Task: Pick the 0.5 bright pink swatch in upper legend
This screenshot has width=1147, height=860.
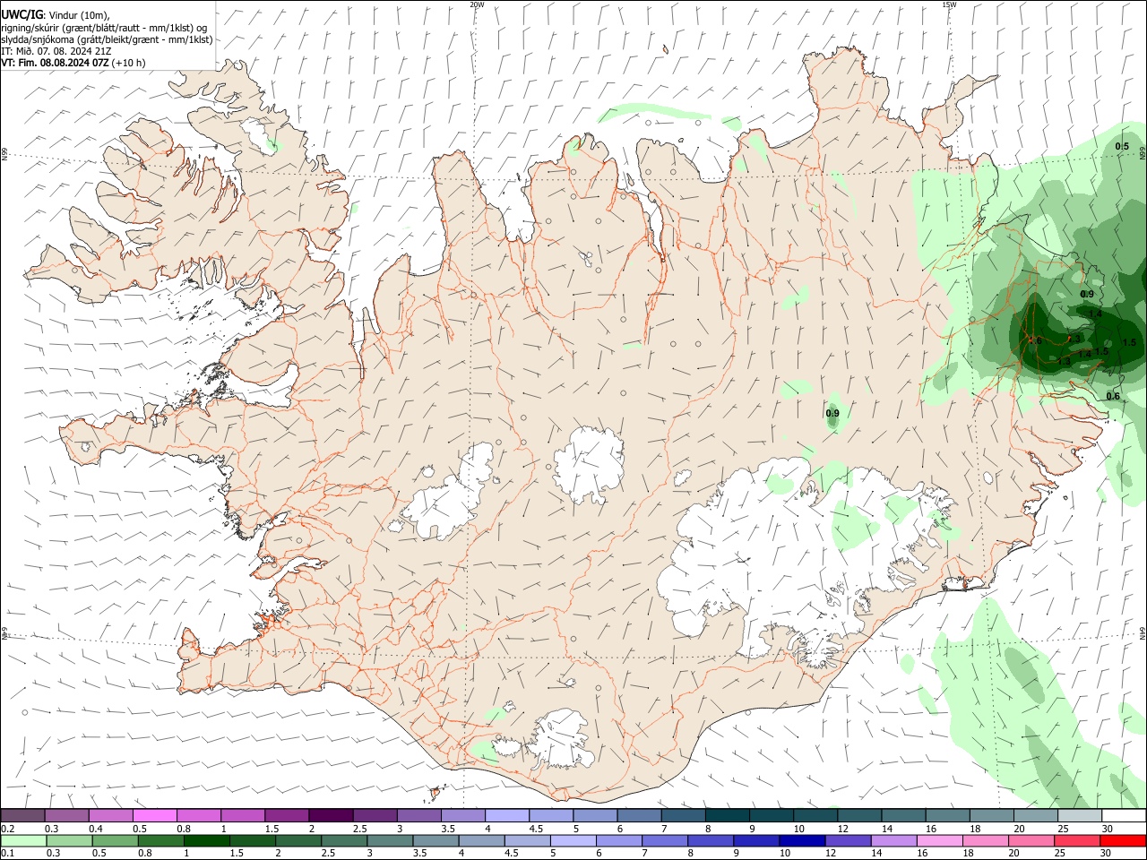Action: pyautogui.click(x=154, y=815)
